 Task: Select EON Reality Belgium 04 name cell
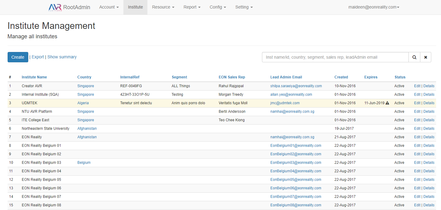41,171
